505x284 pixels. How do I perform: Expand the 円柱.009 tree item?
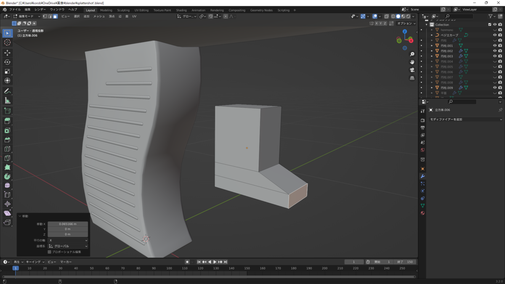(x=432, y=88)
